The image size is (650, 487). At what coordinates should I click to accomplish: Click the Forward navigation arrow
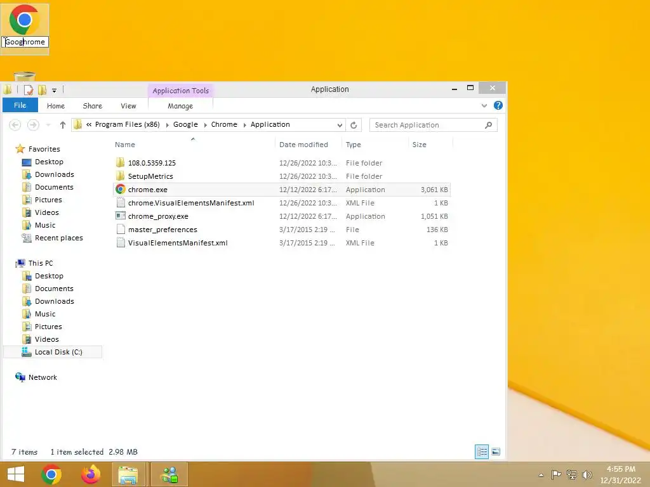(x=33, y=125)
